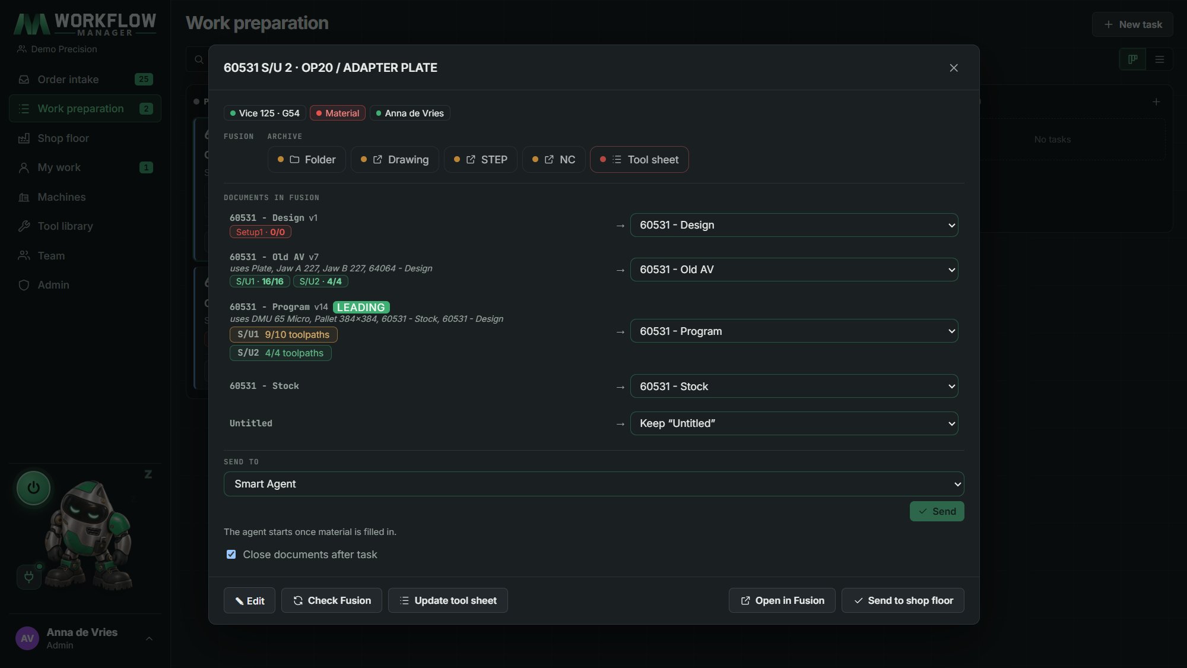Screen dimensions: 1187x668
Task: Click the Vice 125 · G54 chip
Action: tap(265, 113)
